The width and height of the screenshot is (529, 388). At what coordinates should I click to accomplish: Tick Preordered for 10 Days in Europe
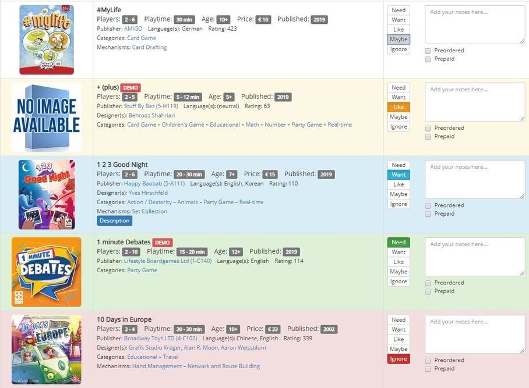point(428,361)
